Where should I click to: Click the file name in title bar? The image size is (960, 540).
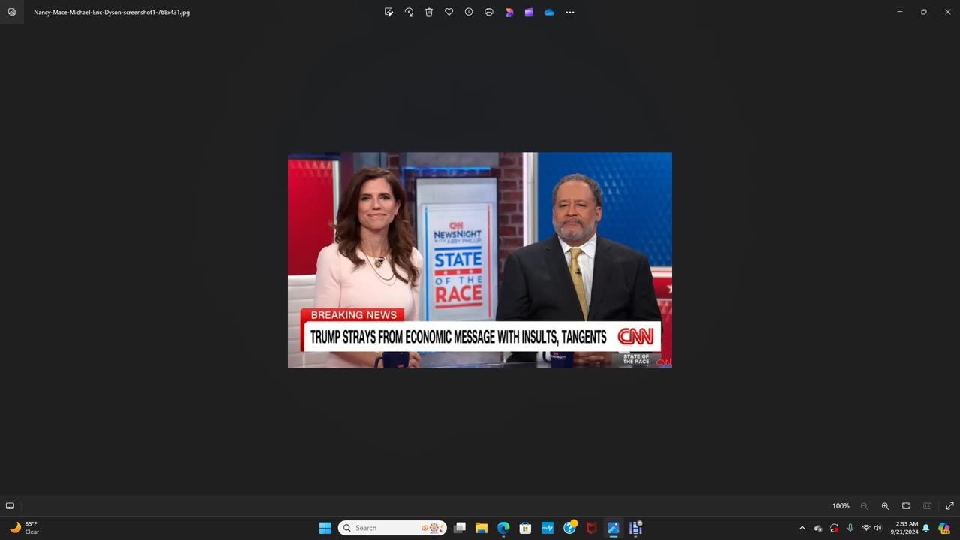click(x=112, y=12)
